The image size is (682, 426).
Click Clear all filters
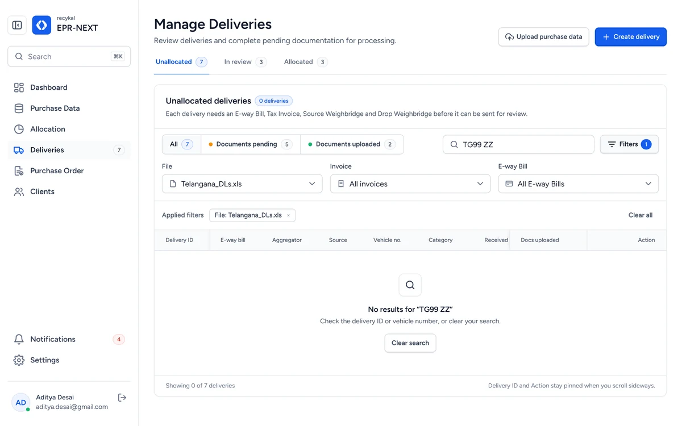pos(641,215)
